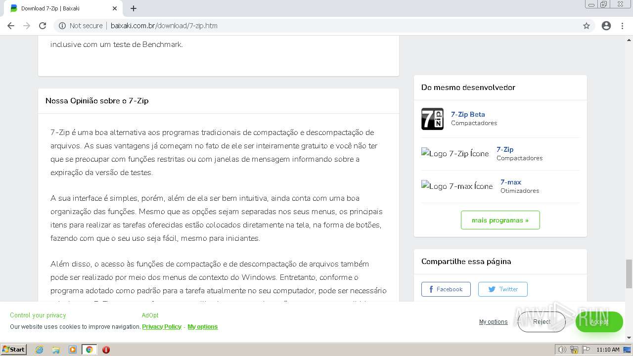Click the Logo 7-max Ícone image
Image resolution: width=633 pixels, height=356 pixels.
457,186
